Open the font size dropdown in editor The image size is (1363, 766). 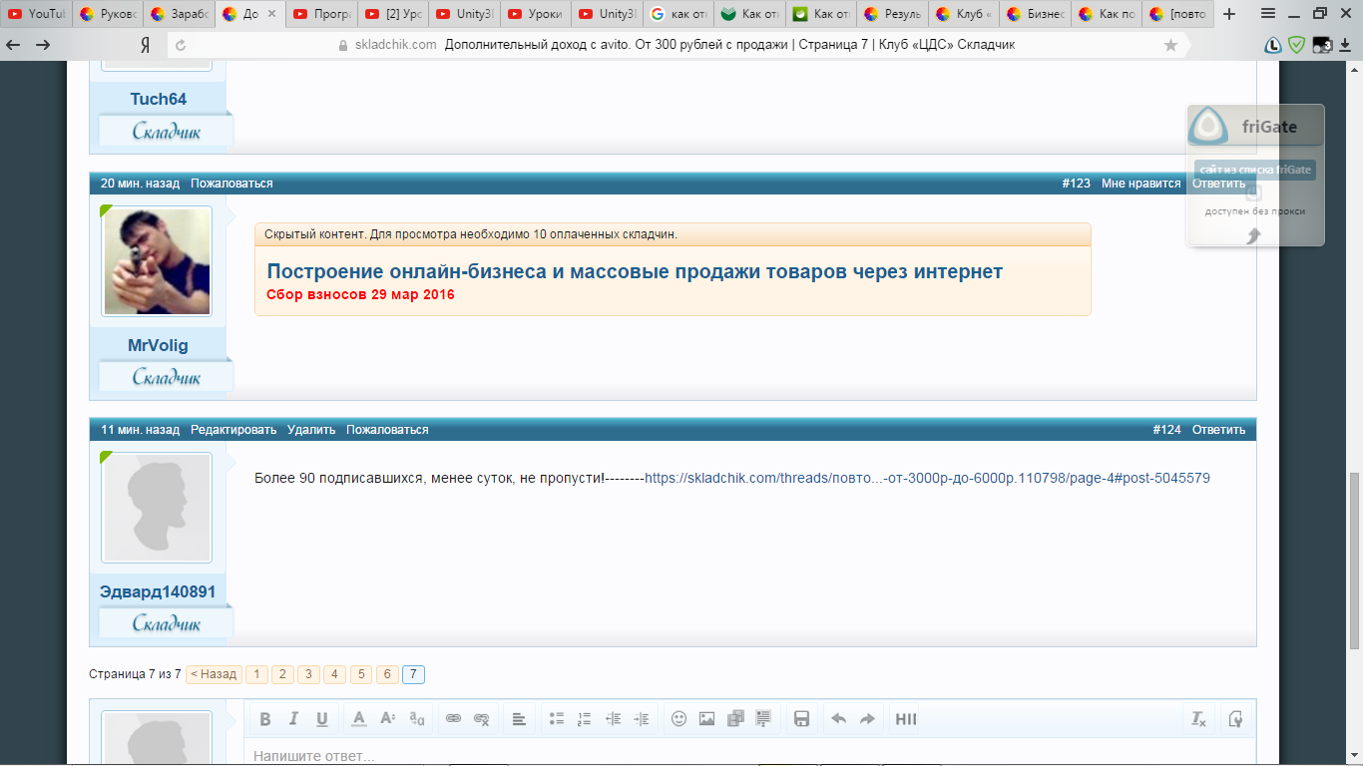(x=388, y=719)
